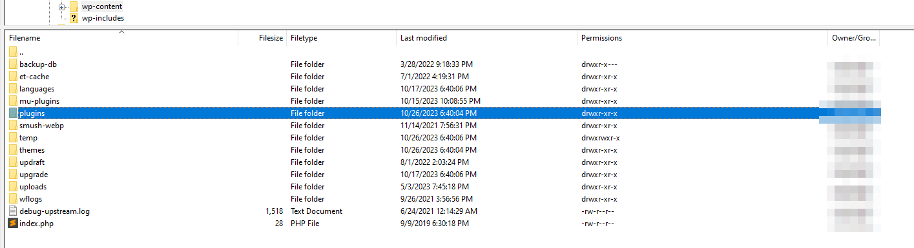914x248 pixels.
Task: Select the backup-db folder icon
Action: pyautogui.click(x=13, y=64)
